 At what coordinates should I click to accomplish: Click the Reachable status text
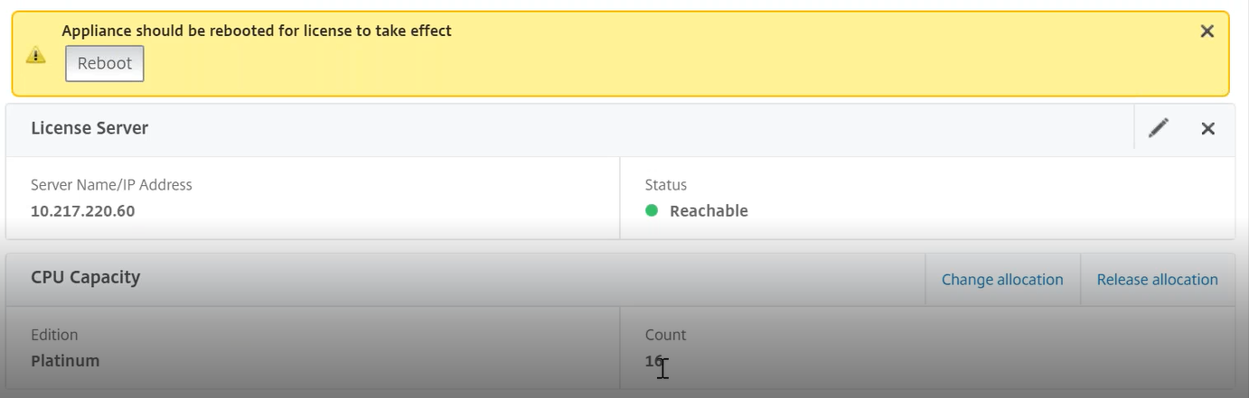click(709, 210)
